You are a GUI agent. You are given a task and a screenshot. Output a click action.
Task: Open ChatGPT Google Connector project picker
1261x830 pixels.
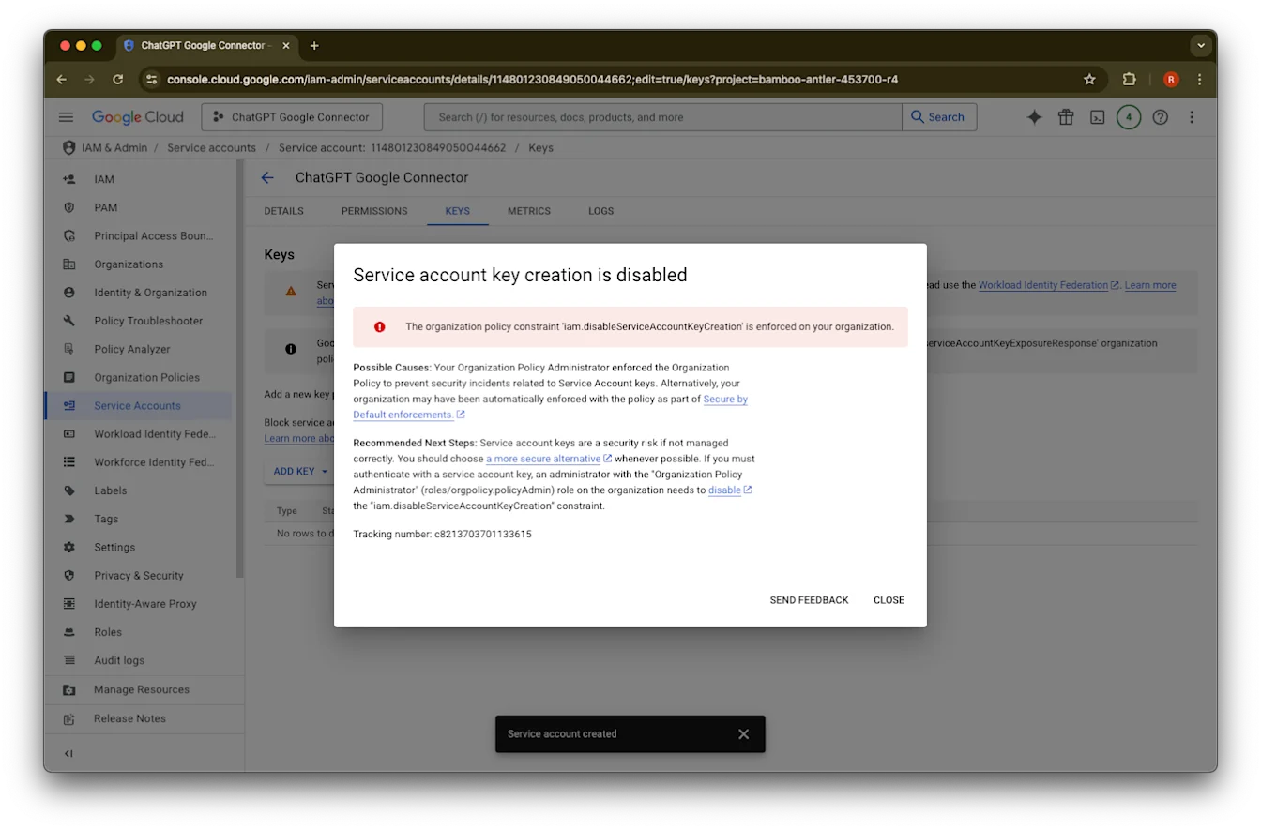[292, 117]
